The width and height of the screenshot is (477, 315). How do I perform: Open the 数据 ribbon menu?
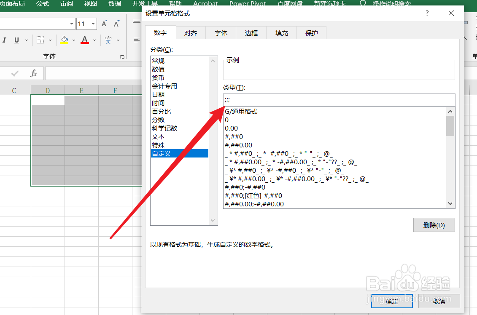(114, 4)
